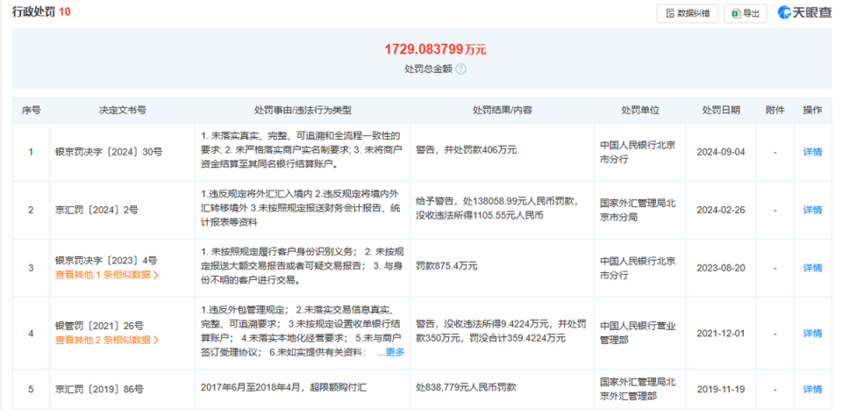Click document number 银京罚决字〔2023〕4号
The width and height of the screenshot is (842, 410).
tap(106, 261)
